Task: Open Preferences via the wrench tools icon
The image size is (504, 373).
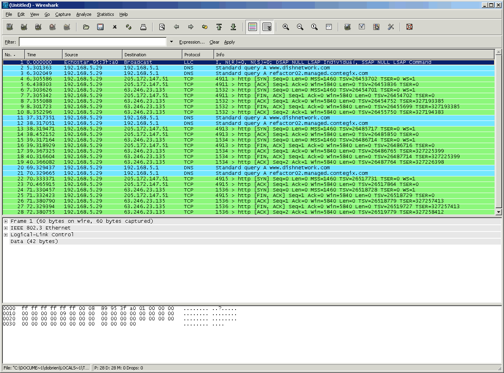Action: point(391,27)
